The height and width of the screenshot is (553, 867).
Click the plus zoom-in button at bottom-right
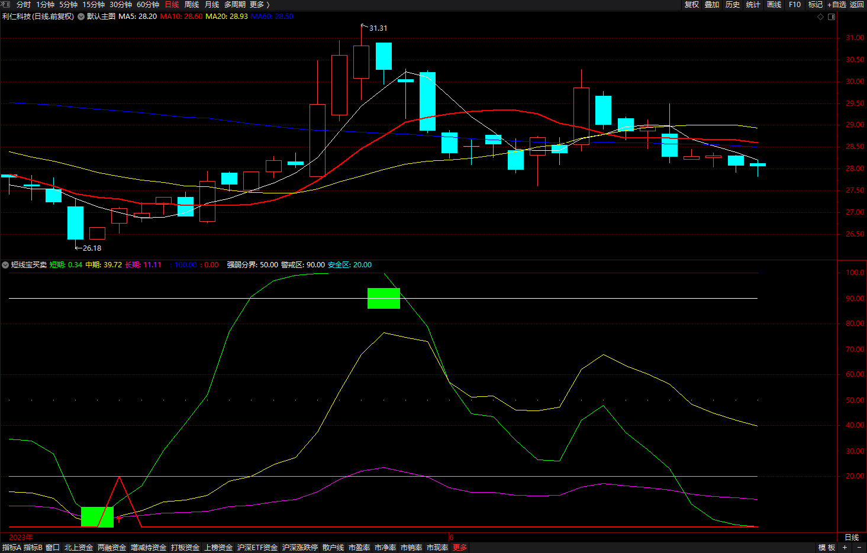pyautogui.click(x=845, y=548)
